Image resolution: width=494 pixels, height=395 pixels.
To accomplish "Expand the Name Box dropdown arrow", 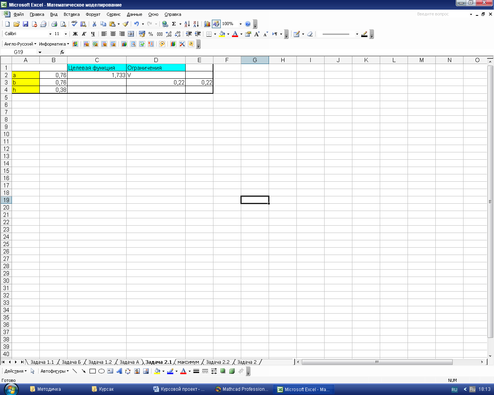I will [x=40, y=52].
